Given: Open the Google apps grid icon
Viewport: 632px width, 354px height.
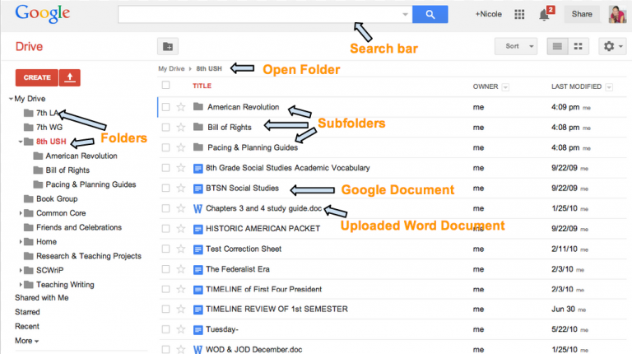Looking at the screenshot, I should pyautogui.click(x=519, y=14).
